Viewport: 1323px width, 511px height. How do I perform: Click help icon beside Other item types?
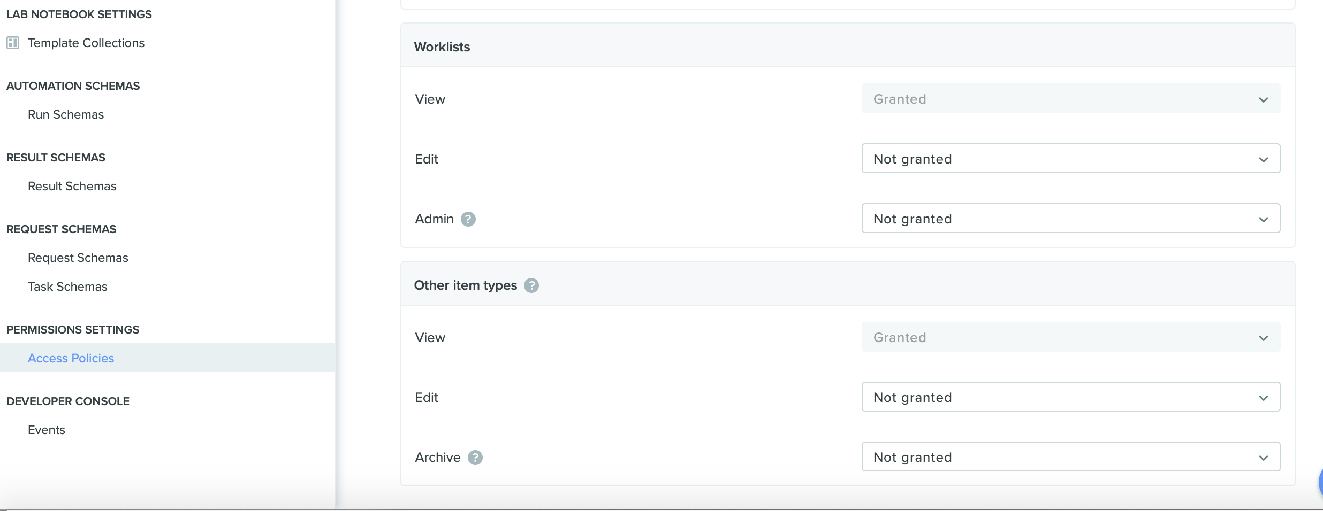pos(531,285)
